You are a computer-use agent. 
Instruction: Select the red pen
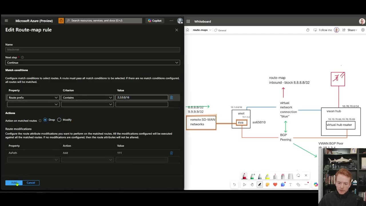pos(244,176)
